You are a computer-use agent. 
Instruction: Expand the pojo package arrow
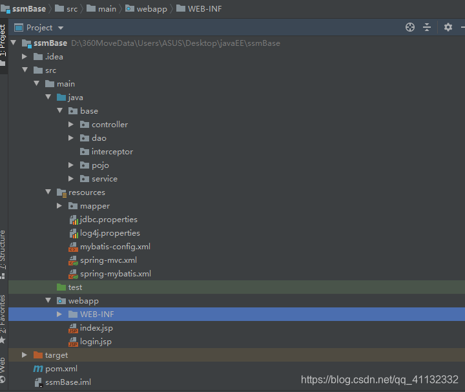coord(71,165)
